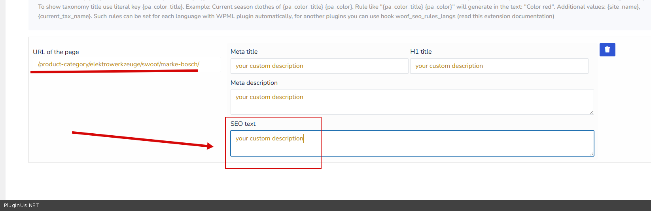Click the URL of the page field

[x=127, y=64]
